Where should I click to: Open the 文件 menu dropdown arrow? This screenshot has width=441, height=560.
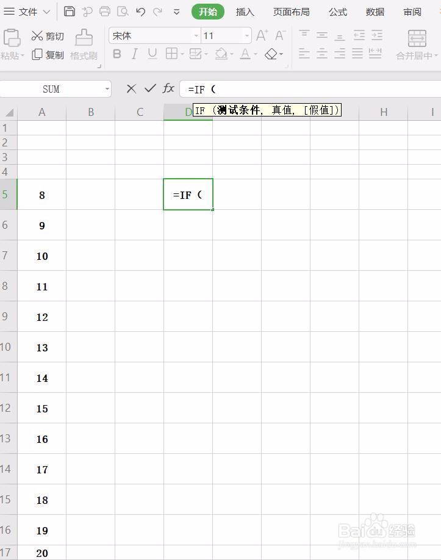[x=46, y=12]
